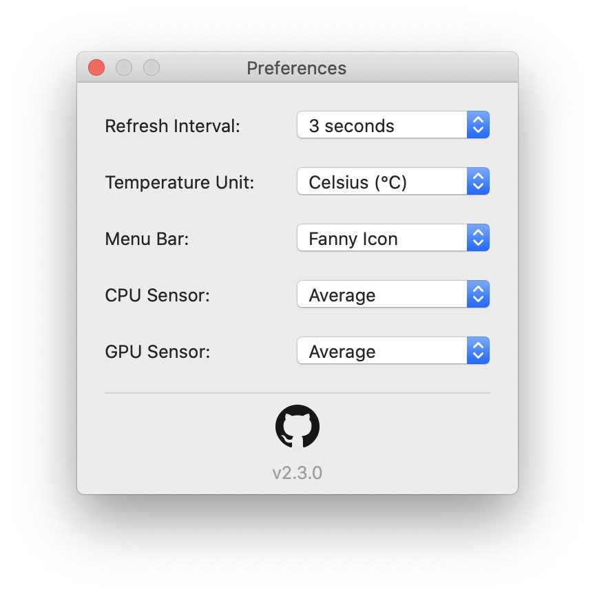This screenshot has width=595, height=596.
Task: Click the Temperature Unit label
Action: click(179, 183)
